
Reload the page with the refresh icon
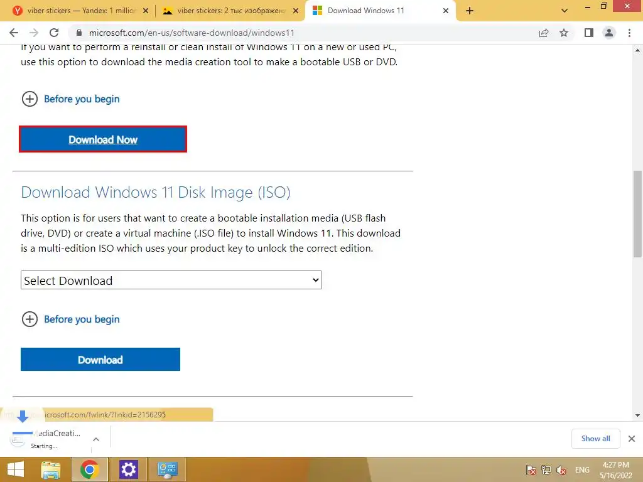(x=54, y=33)
